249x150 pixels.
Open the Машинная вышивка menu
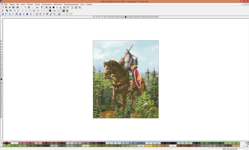pos(71,4)
